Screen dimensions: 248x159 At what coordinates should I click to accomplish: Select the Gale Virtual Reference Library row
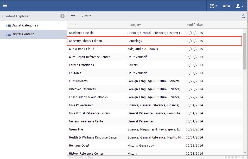tap(89, 113)
